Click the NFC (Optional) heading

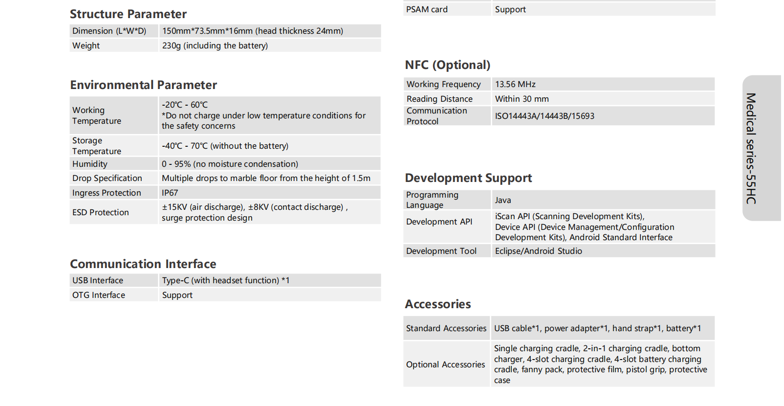[x=447, y=65]
